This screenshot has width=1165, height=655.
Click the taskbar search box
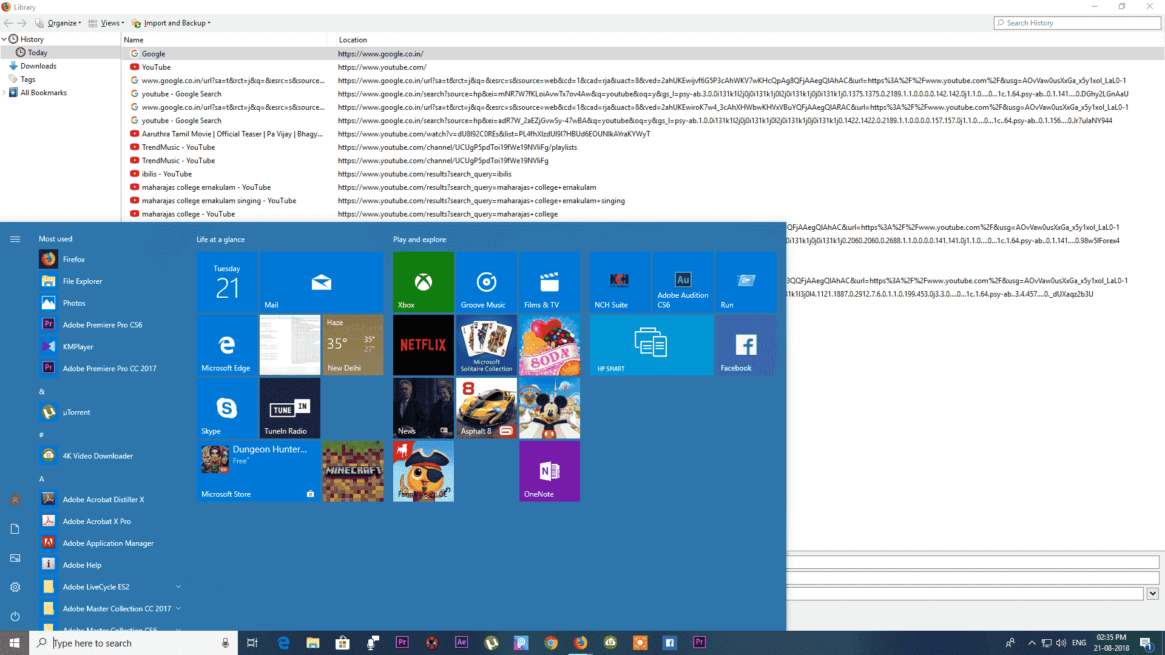click(x=133, y=643)
